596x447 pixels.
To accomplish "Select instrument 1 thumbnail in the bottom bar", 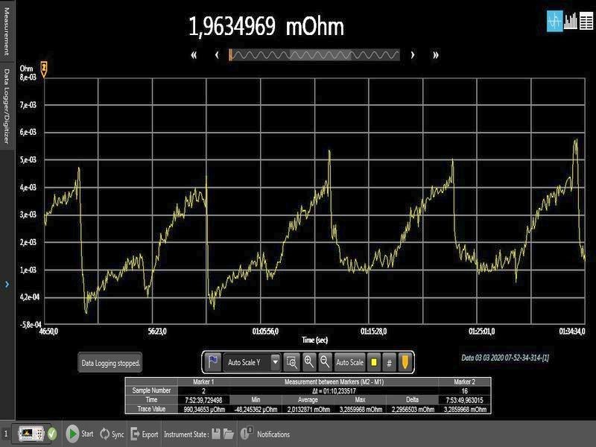I will pyautogui.click(x=31, y=434).
